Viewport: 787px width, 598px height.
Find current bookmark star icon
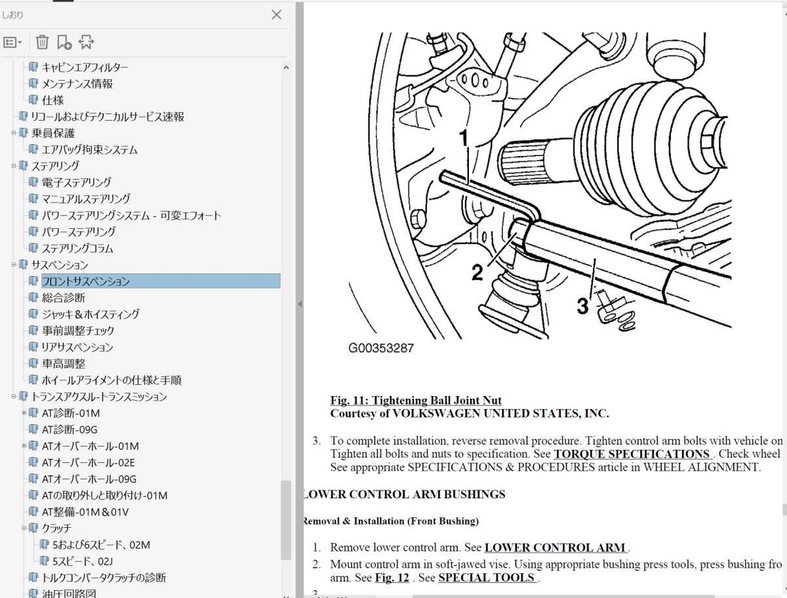click(x=86, y=43)
